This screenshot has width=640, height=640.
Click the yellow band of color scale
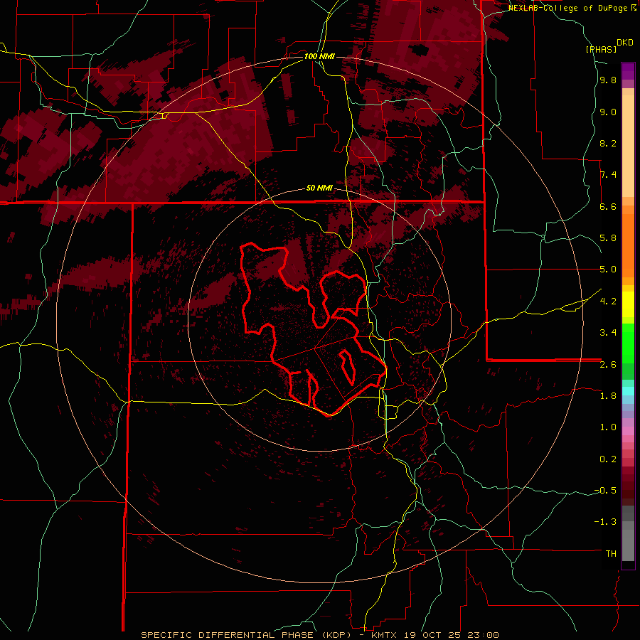tap(628, 304)
